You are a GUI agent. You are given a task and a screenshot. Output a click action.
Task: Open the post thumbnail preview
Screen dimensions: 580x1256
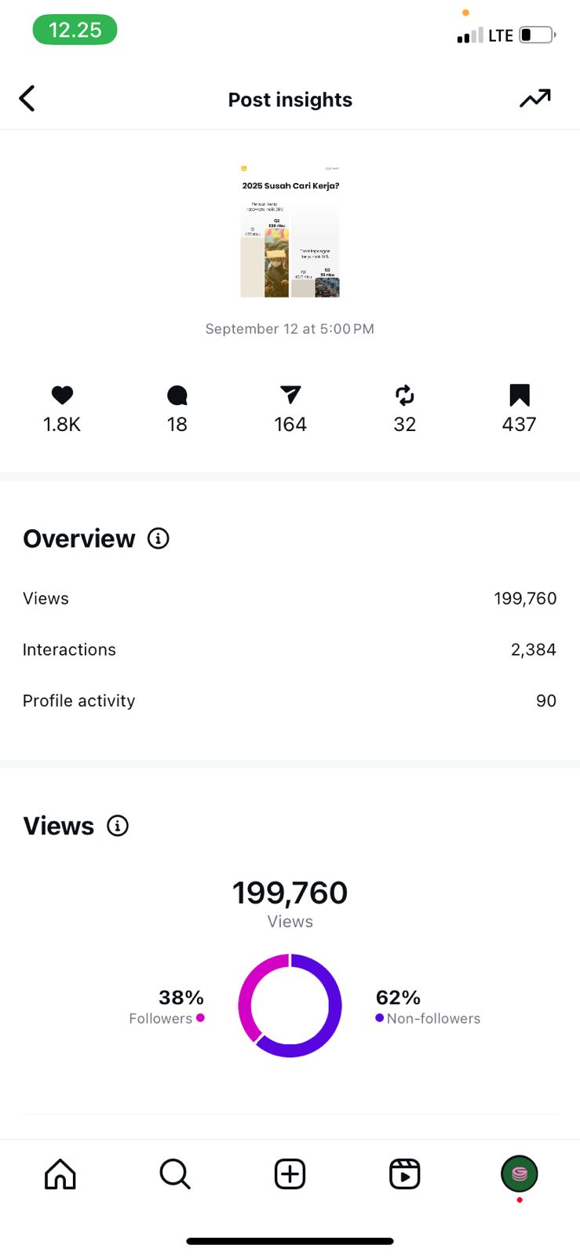tap(290, 231)
